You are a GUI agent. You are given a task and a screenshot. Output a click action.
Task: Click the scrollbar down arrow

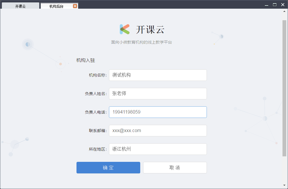[284, 185]
